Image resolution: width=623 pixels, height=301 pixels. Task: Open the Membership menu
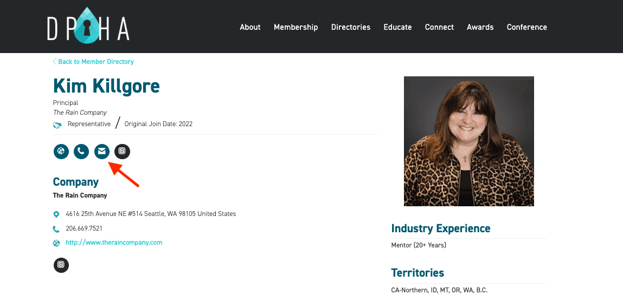point(296,27)
